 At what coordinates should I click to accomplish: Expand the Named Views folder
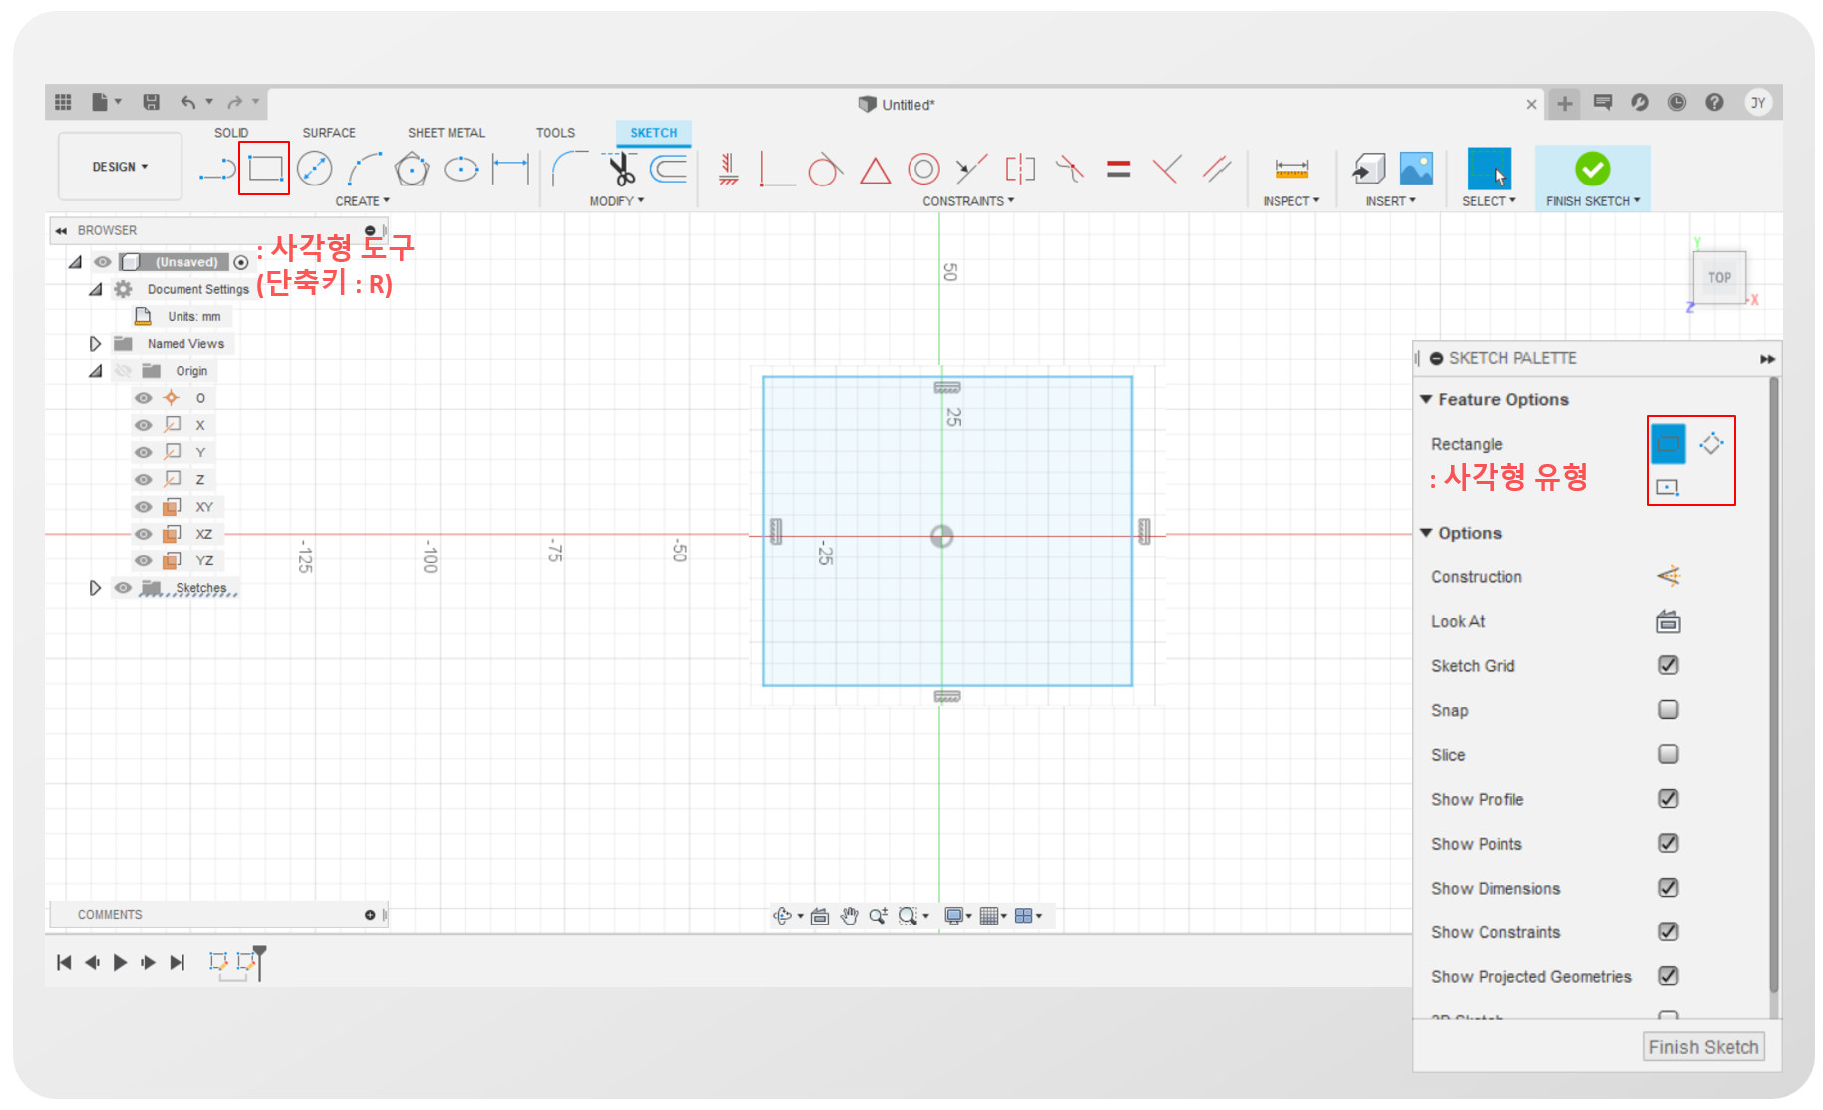(95, 344)
